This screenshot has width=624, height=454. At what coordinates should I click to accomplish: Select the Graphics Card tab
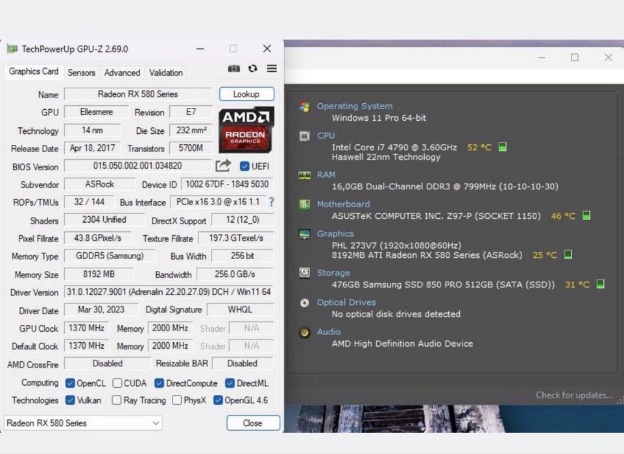34,71
